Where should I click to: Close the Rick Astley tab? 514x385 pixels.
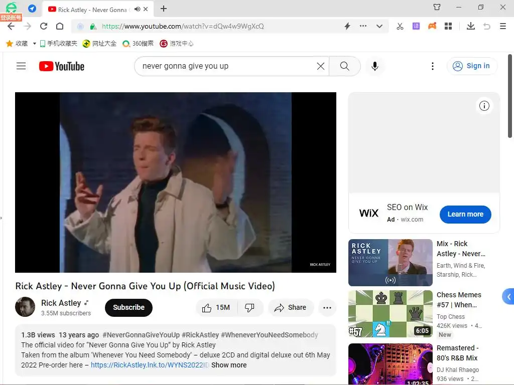[x=146, y=9]
